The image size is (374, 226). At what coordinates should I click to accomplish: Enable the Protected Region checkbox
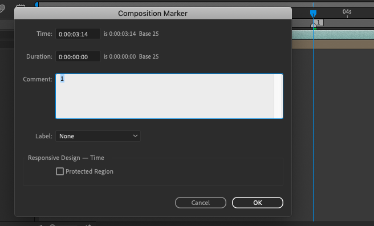60,171
